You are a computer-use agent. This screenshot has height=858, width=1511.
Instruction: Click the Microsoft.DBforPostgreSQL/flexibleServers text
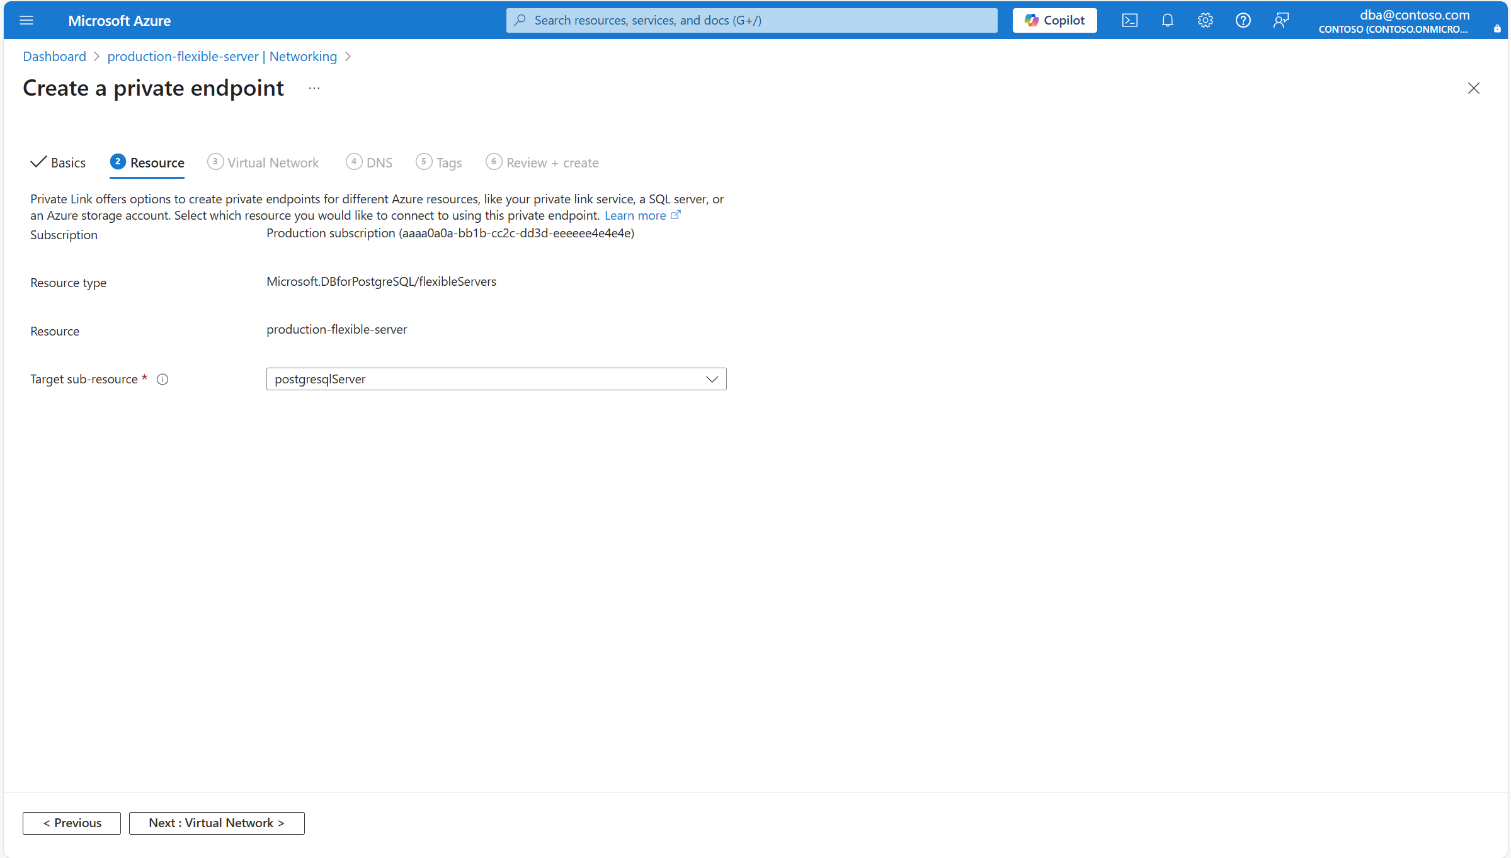(x=381, y=281)
